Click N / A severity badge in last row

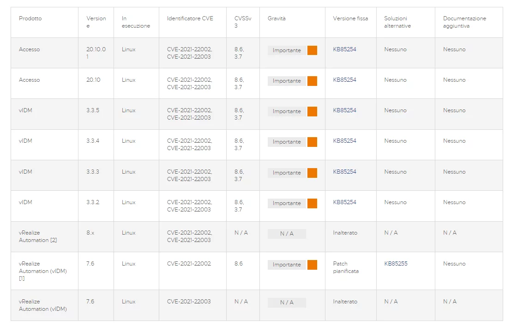click(287, 303)
